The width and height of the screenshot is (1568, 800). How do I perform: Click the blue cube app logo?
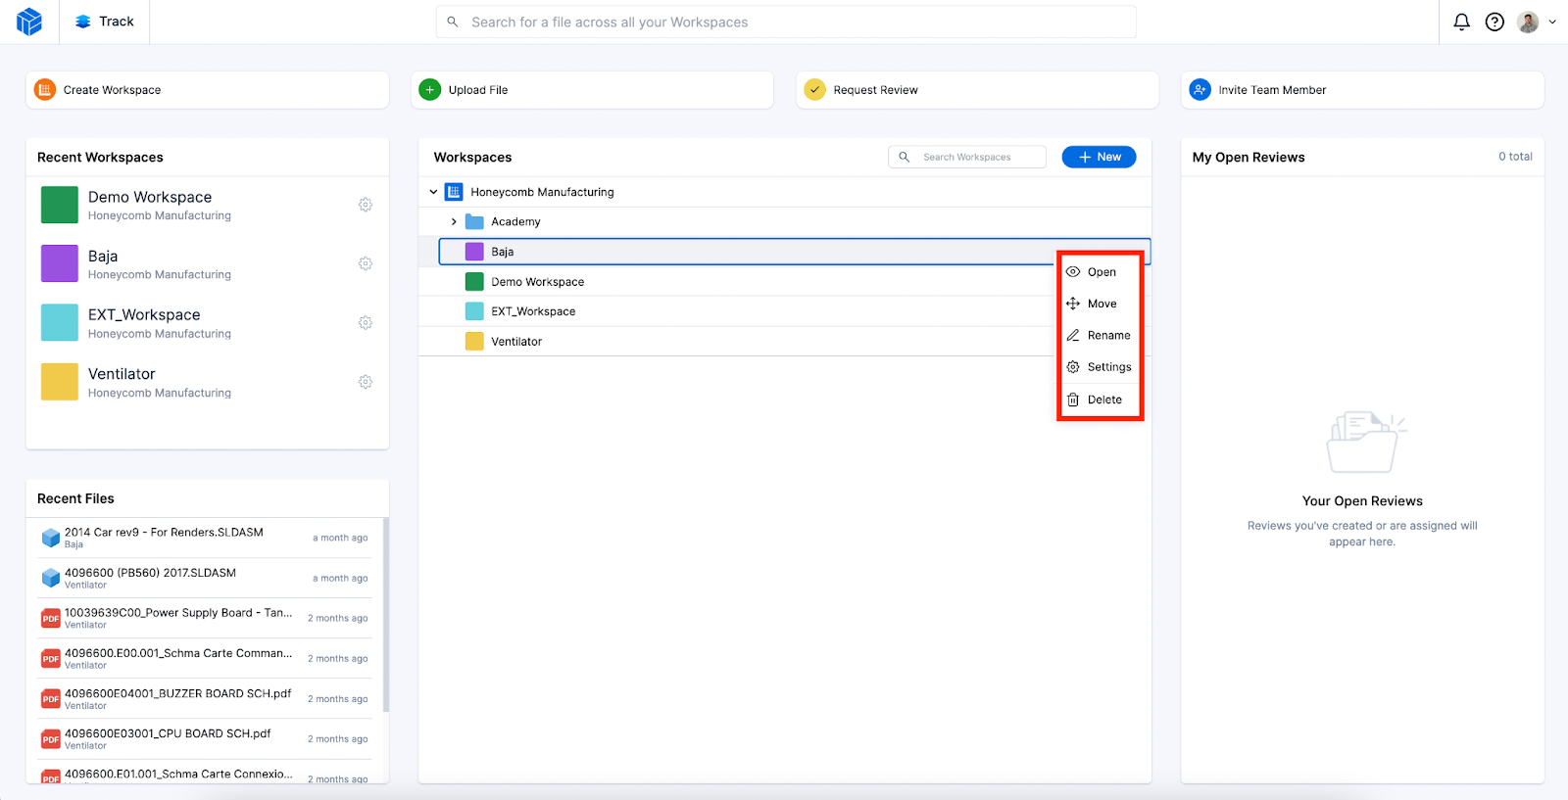[x=29, y=22]
